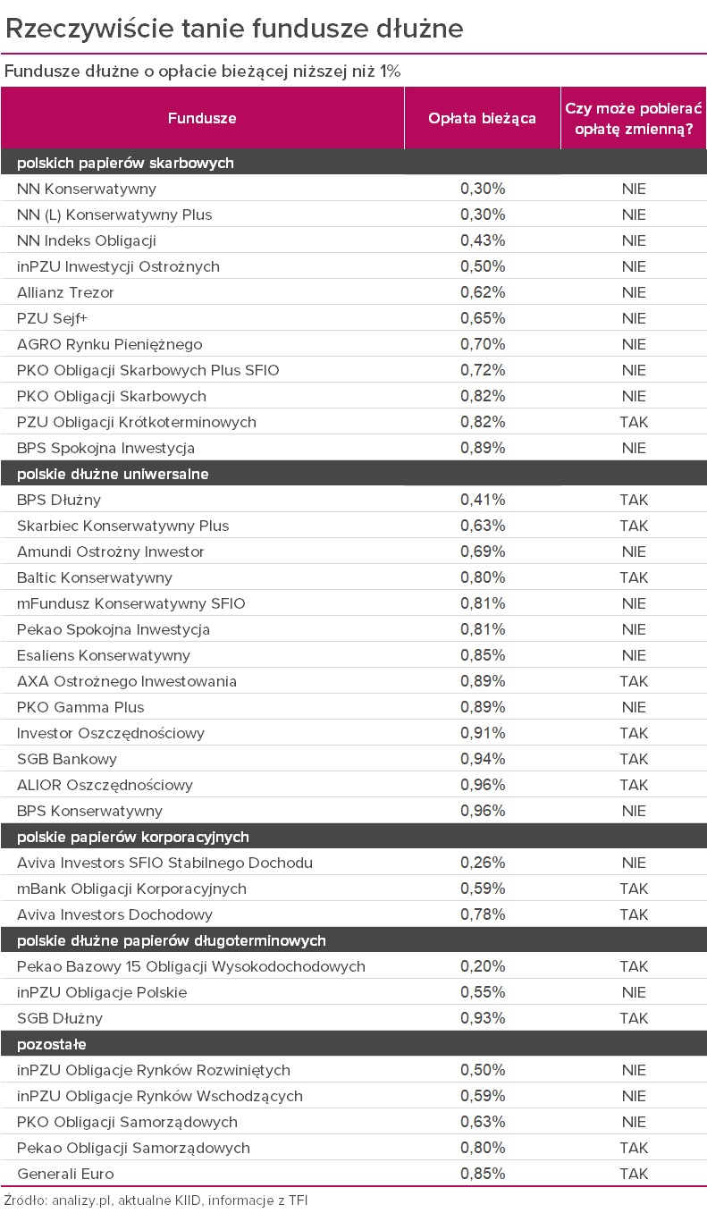Click the 'Fundusze' column header

point(202,118)
